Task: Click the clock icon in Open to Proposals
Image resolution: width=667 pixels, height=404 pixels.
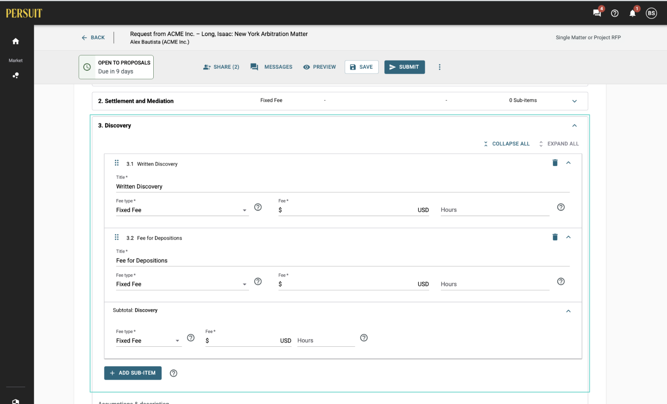Action: pos(87,67)
